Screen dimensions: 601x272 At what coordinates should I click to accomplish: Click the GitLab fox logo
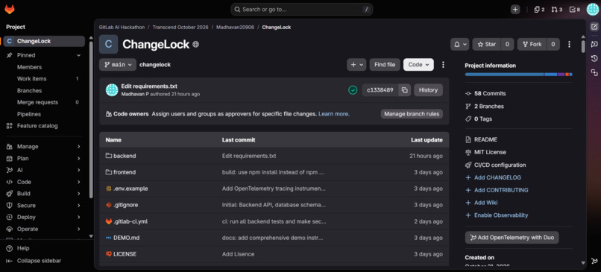tap(9, 9)
